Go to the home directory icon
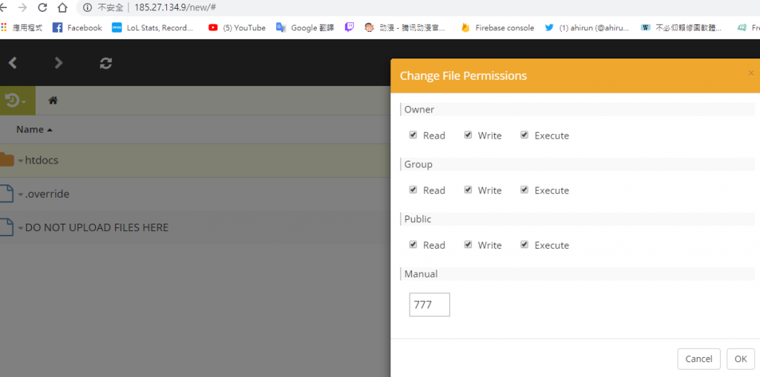 click(53, 101)
